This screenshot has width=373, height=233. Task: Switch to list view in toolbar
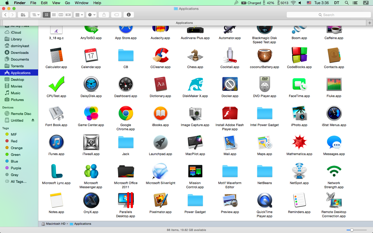54,15
